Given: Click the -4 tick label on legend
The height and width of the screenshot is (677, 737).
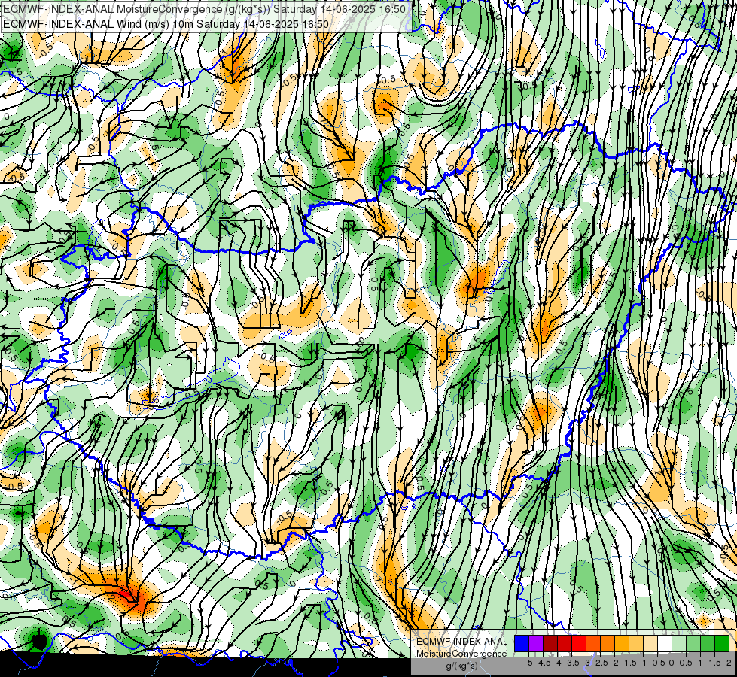Looking at the screenshot, I should pos(557,663).
